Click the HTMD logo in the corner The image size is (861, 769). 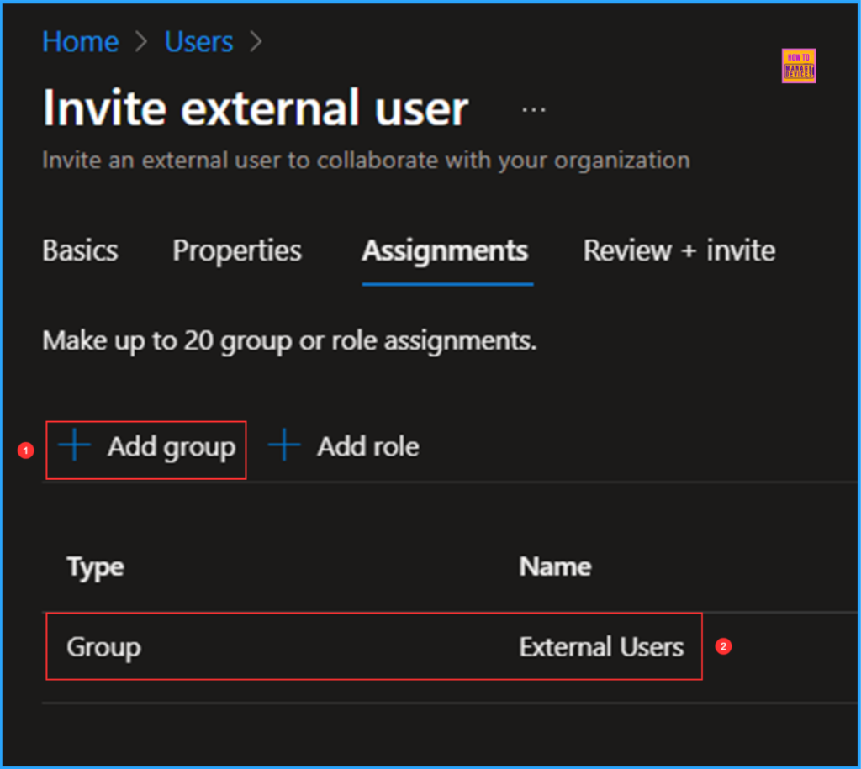(797, 66)
